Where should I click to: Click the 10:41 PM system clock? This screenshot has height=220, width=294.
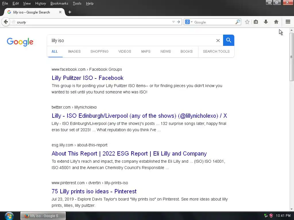coord(283,216)
